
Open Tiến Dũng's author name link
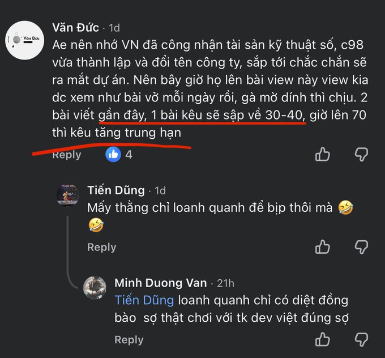[116, 190]
